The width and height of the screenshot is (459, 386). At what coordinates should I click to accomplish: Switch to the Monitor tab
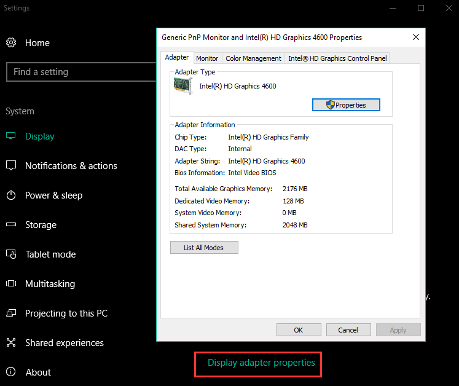207,58
